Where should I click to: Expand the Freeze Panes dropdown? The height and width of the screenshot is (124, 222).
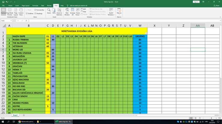coord(78,12)
